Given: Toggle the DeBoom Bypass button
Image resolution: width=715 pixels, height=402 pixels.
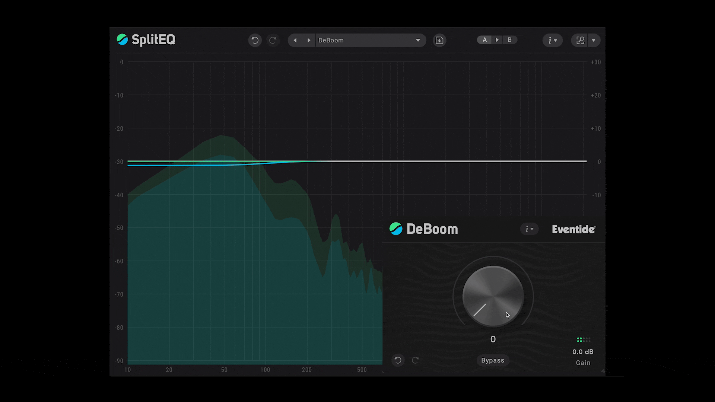Looking at the screenshot, I should click(492, 360).
